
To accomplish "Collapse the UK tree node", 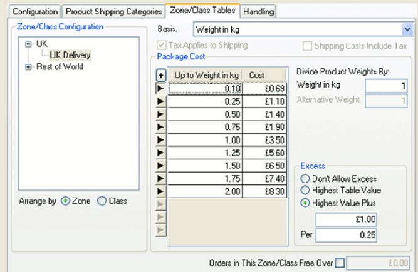I will tap(28, 44).
